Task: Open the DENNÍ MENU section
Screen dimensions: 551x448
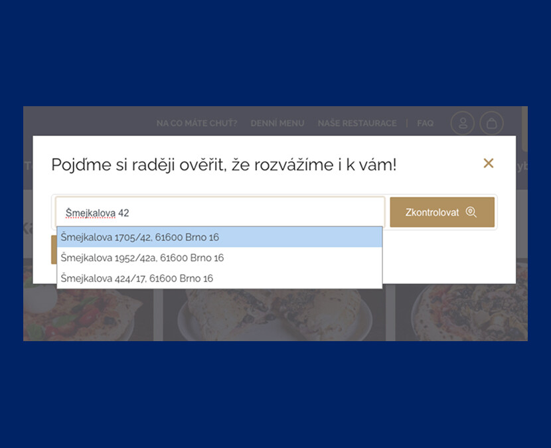Action: (277, 123)
